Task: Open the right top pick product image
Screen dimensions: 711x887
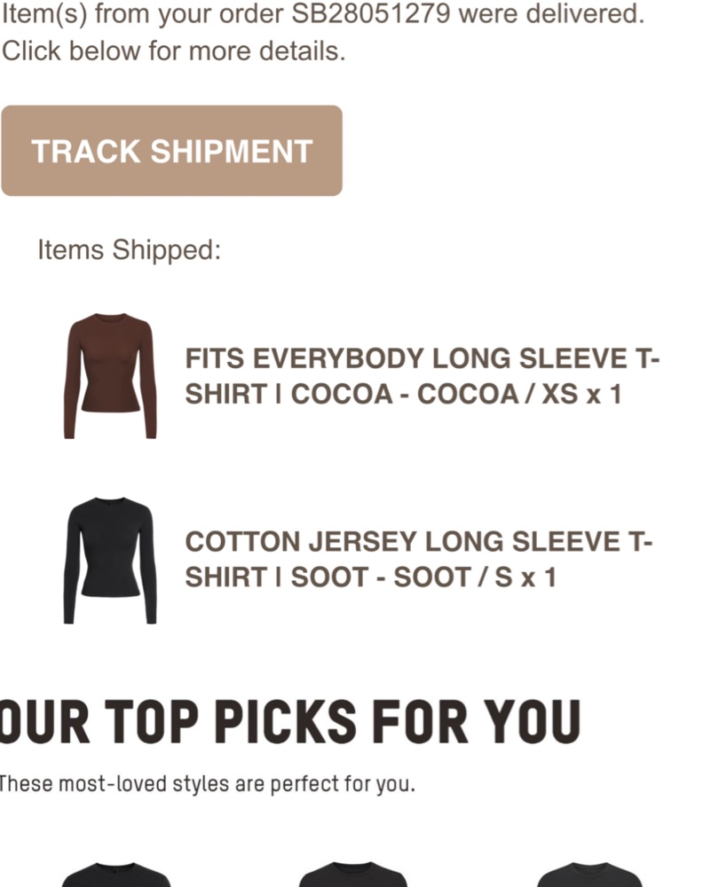Action: [589, 875]
